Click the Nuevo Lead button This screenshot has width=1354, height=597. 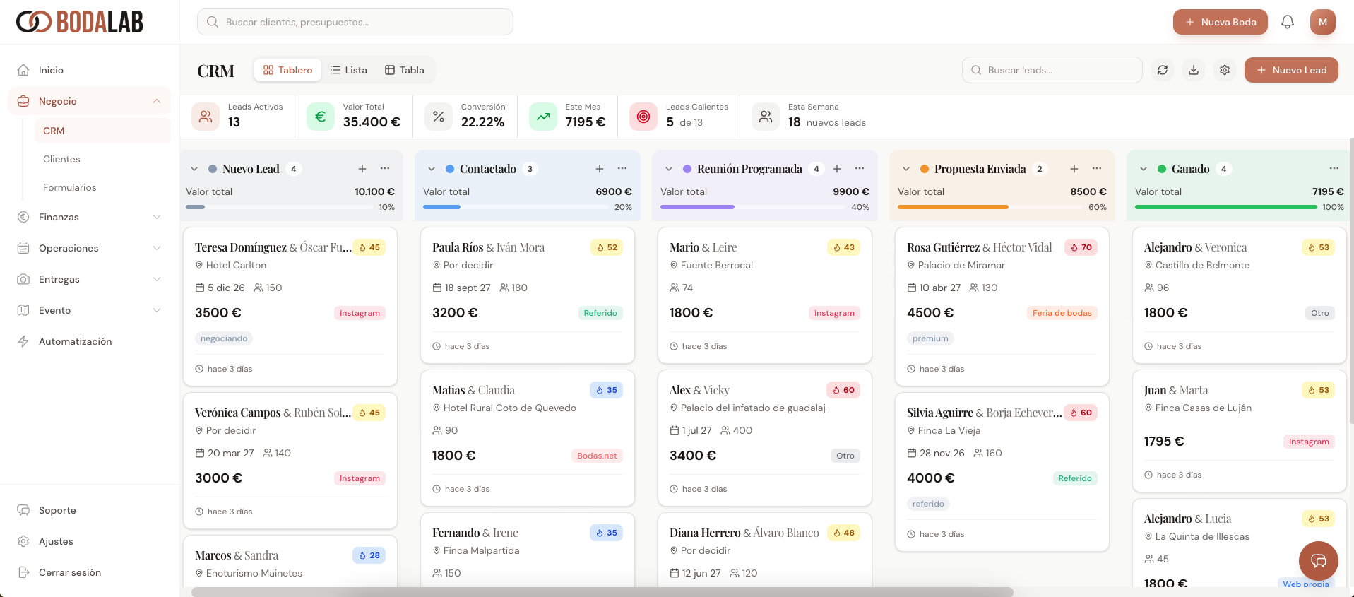coord(1291,70)
